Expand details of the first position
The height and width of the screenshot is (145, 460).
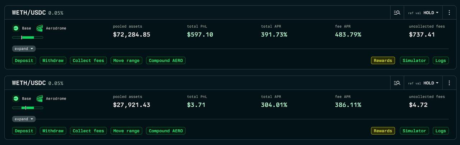point(24,49)
